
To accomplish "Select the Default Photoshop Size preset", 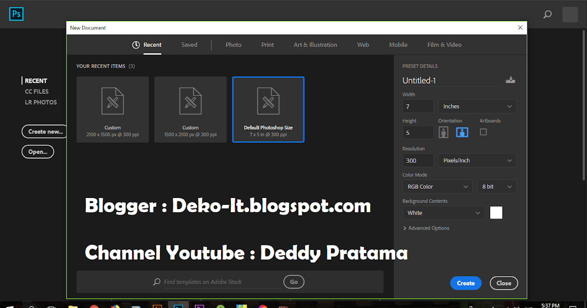I will [x=268, y=110].
